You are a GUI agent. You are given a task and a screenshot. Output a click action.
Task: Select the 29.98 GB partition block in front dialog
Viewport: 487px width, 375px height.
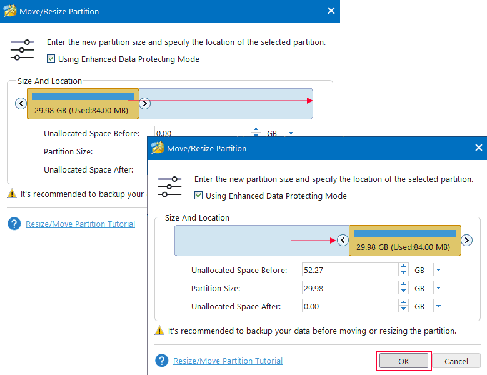pos(404,241)
